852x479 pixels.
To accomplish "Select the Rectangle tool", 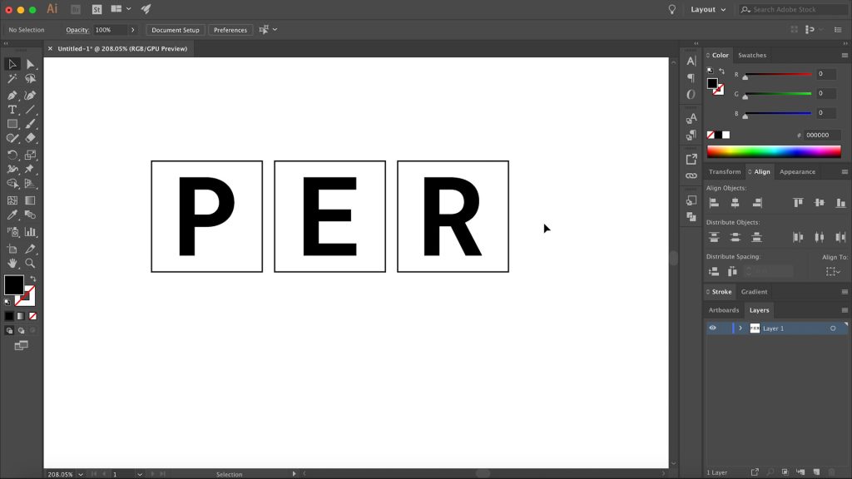I will [x=12, y=125].
